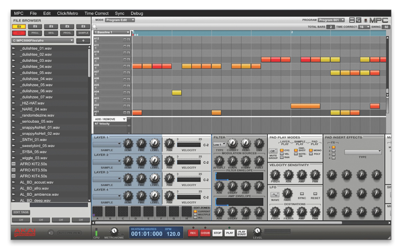This screenshot has width=399, height=249.
Task: Select pad bank A
Action: click(x=98, y=213)
